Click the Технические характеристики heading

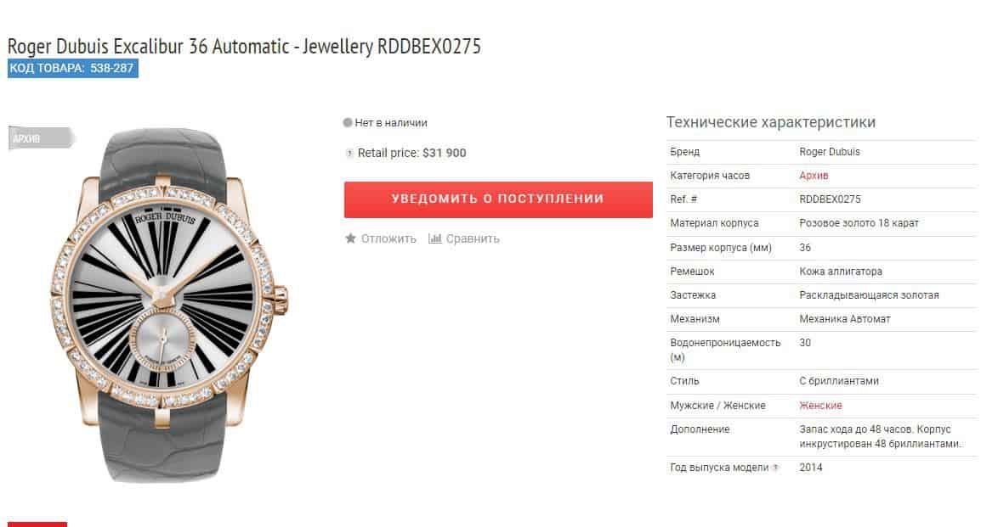point(771,121)
